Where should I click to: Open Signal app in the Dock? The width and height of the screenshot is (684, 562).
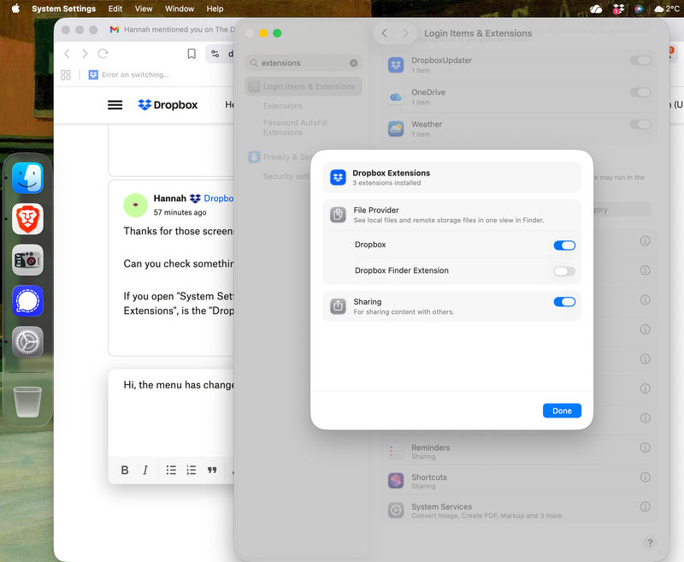click(x=27, y=301)
